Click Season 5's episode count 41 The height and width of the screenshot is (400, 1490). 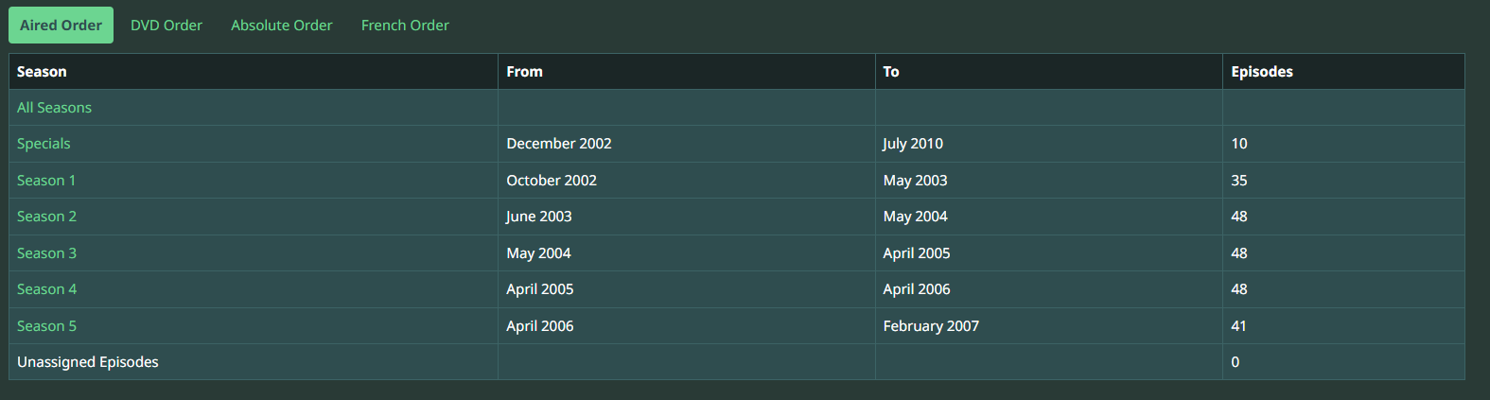(x=1238, y=326)
